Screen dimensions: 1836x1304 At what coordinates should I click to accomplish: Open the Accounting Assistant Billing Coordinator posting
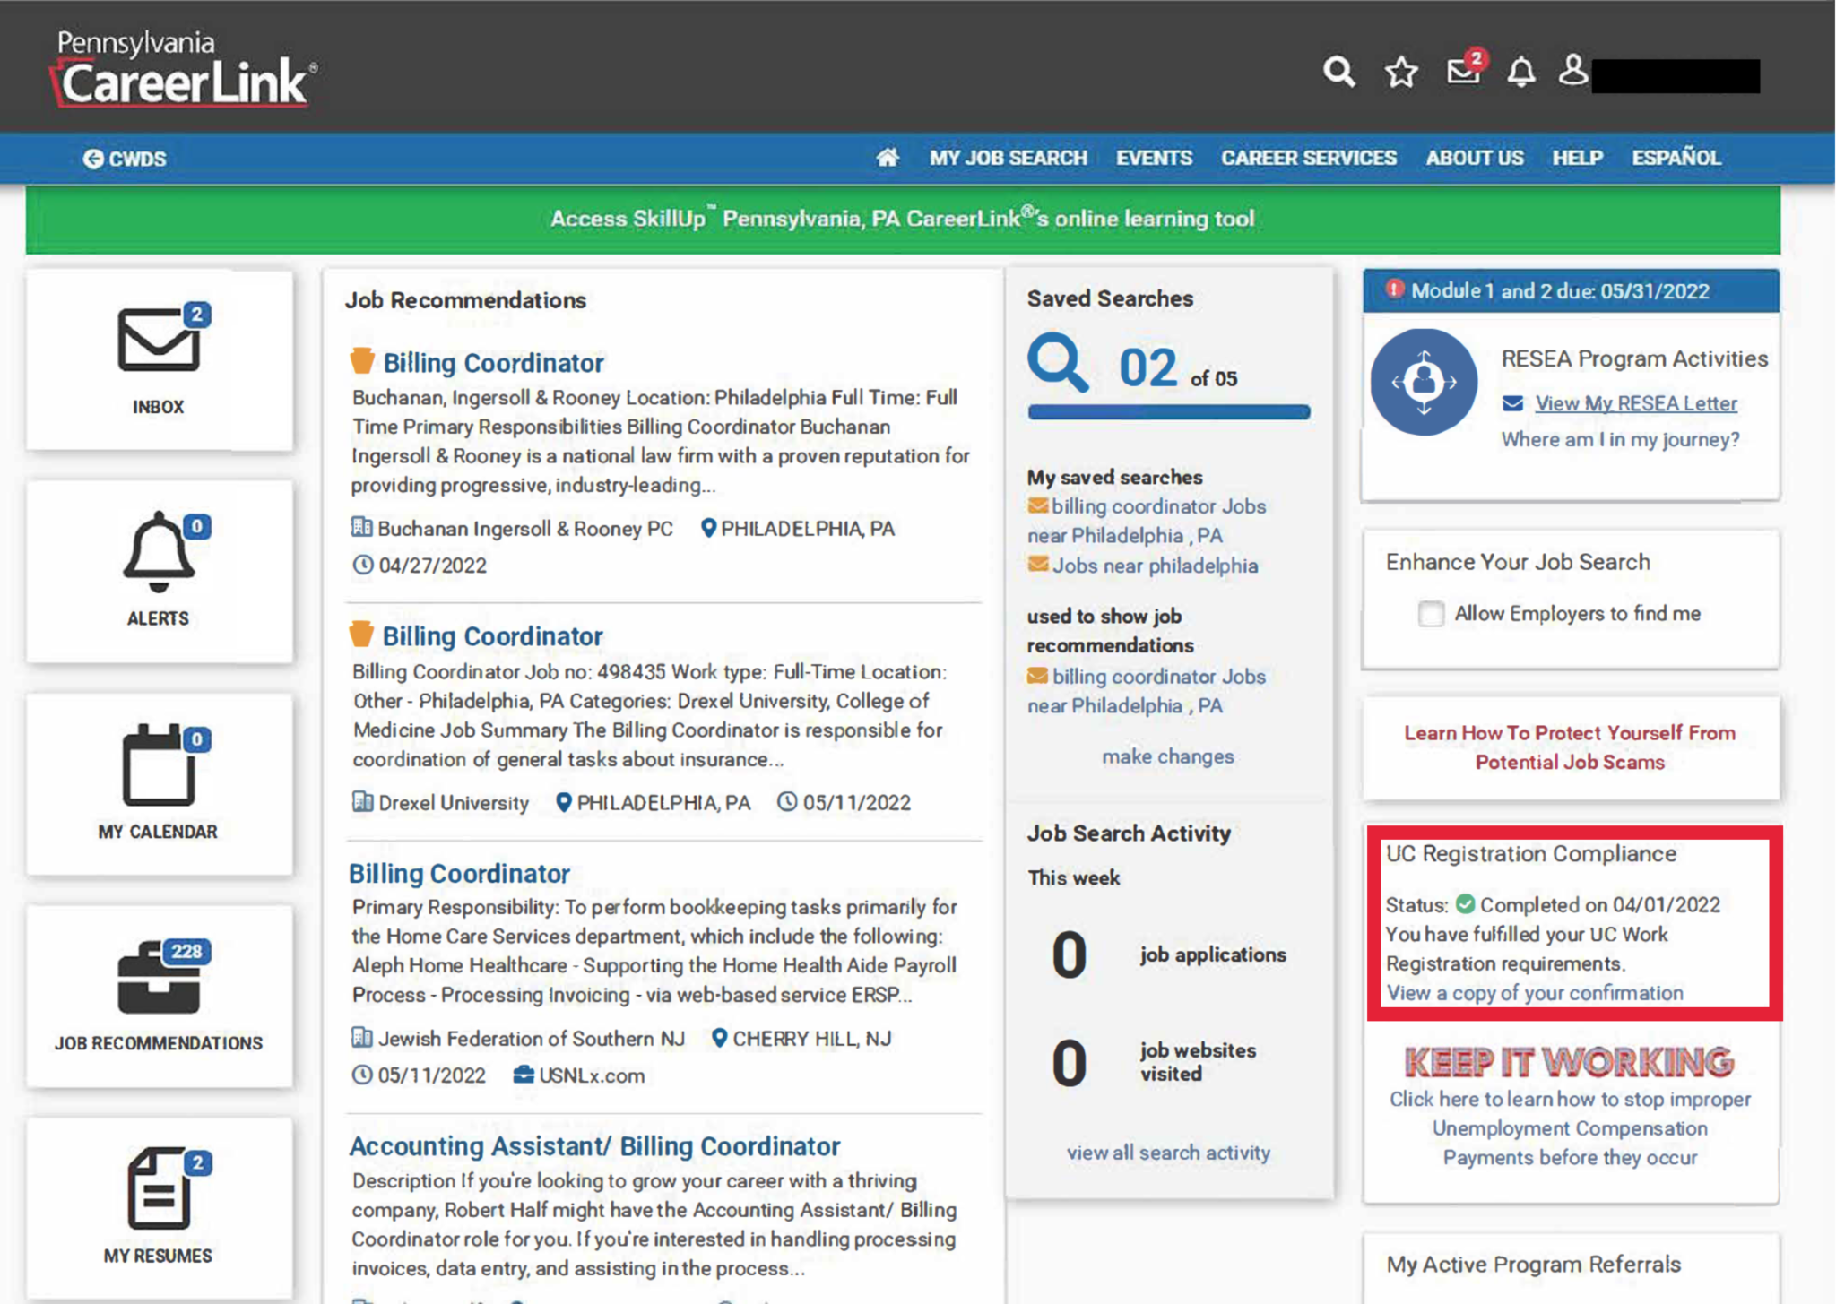[x=594, y=1145]
